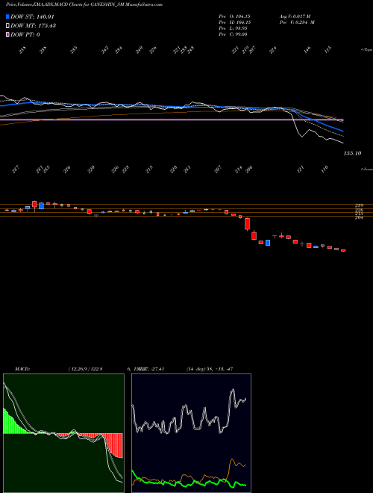Click the Tops row label
Viewport: 373px width, 493px height.
[x=366, y=50]
